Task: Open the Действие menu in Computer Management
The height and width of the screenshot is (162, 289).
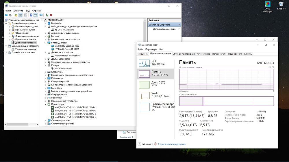Action: click(18, 11)
